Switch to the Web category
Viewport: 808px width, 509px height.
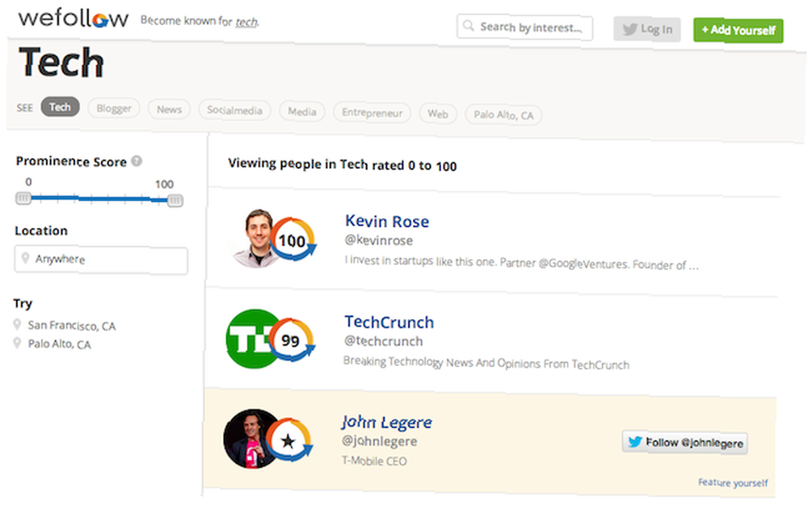pos(437,114)
